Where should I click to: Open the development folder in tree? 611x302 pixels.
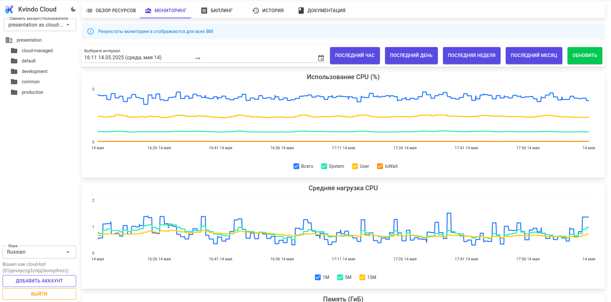coord(35,71)
